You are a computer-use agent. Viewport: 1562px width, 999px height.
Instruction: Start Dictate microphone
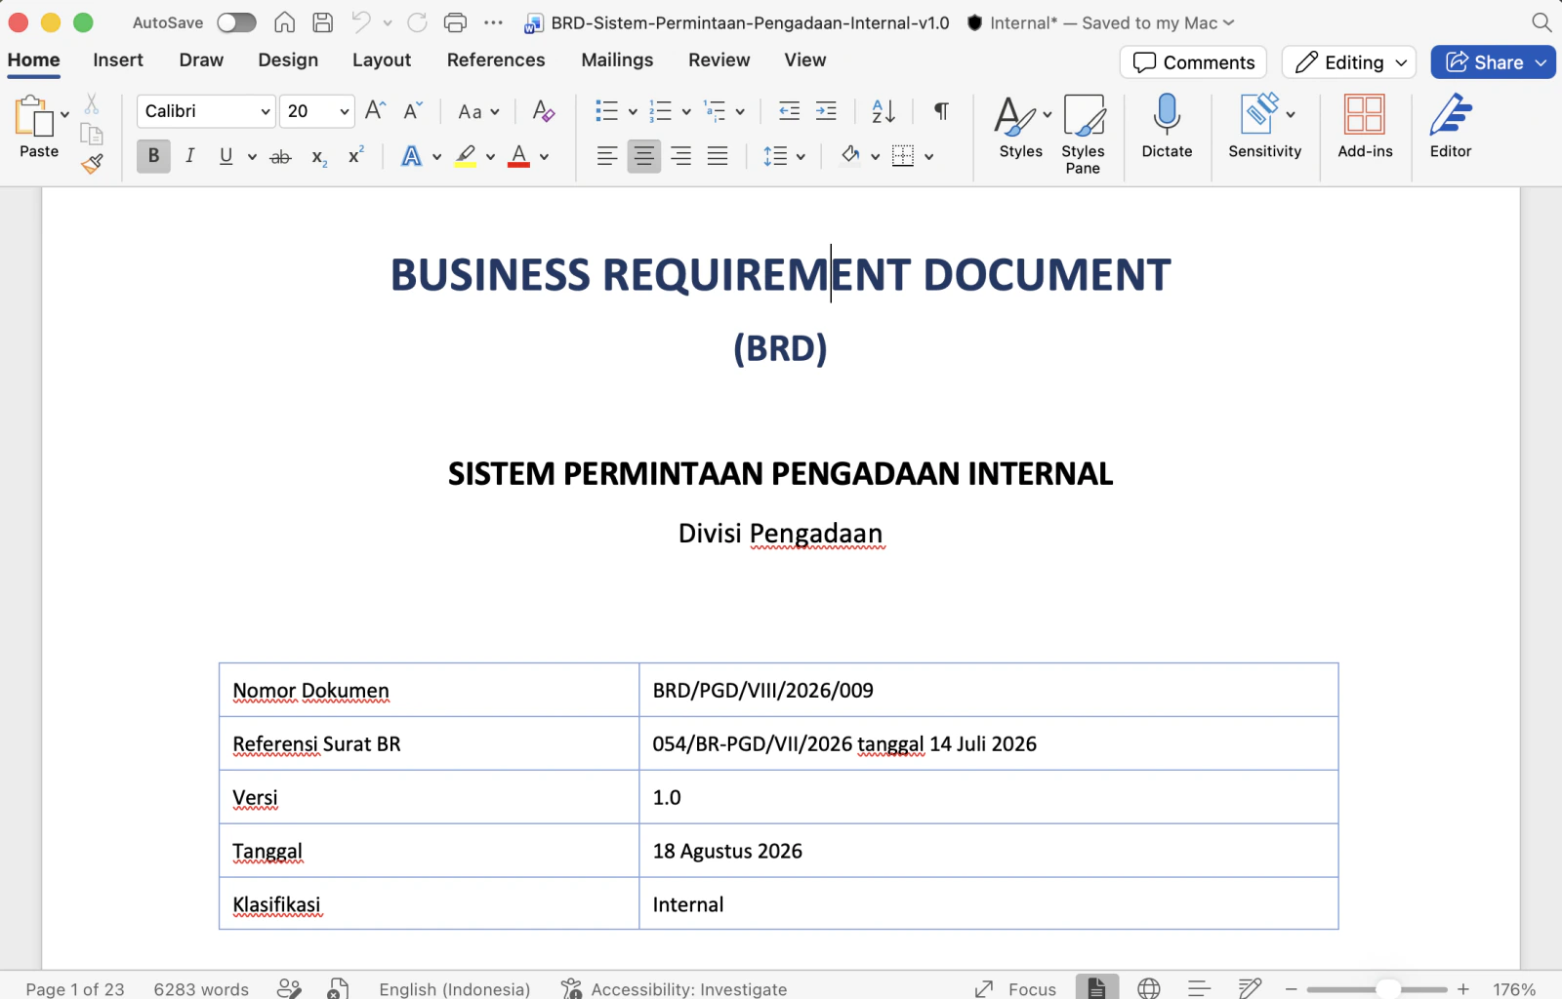click(1167, 127)
